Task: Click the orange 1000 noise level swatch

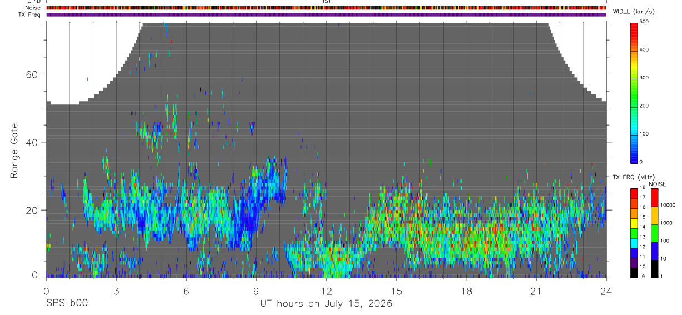Action: click(654, 216)
